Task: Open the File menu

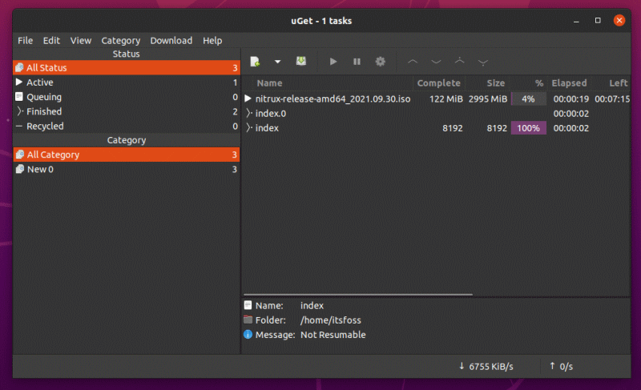Action: coord(25,40)
